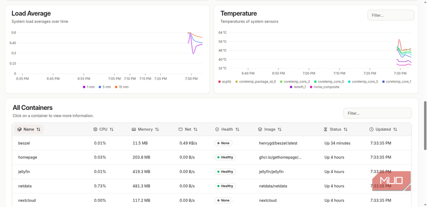
Task: Sort containers by Memory arrows
Action: coord(157,129)
